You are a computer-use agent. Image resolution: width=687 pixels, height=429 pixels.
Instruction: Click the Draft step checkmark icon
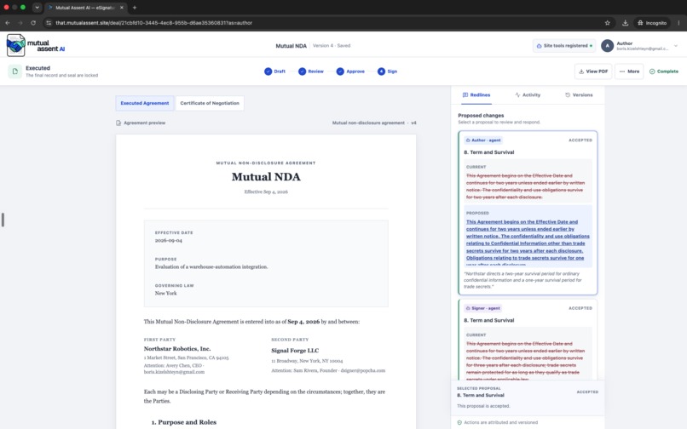(x=268, y=71)
